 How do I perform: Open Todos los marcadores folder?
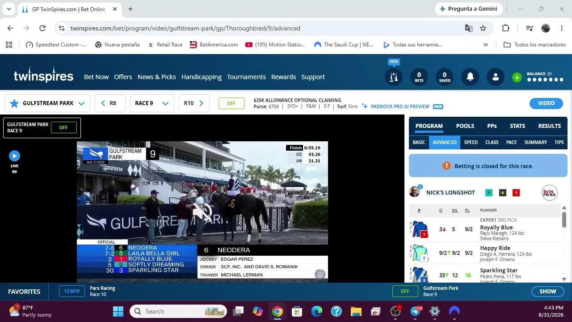534,45
